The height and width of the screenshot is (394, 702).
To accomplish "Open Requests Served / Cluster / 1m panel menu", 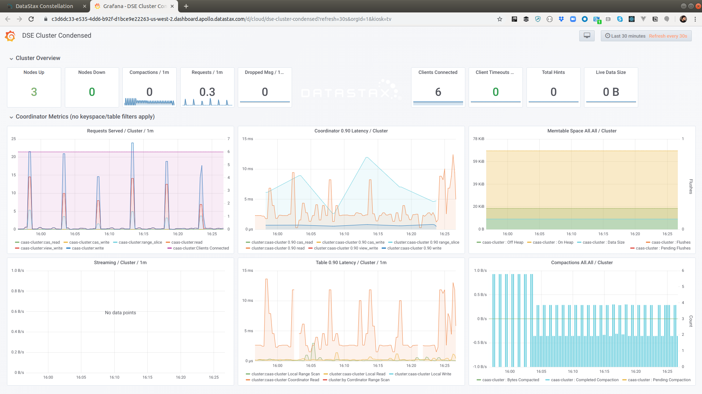I will tap(120, 131).
